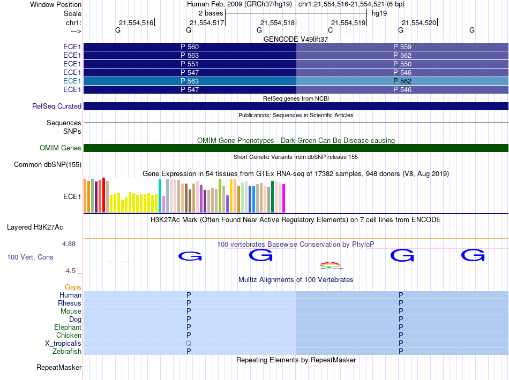The width and height of the screenshot is (509, 380).
Task: Click Short Genetic Variants from dbSNP title
Action: 296,157
